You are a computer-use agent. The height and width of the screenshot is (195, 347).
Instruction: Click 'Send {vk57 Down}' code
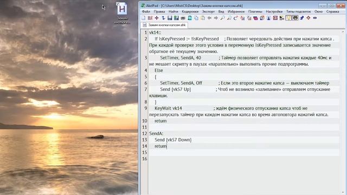tap(173, 140)
